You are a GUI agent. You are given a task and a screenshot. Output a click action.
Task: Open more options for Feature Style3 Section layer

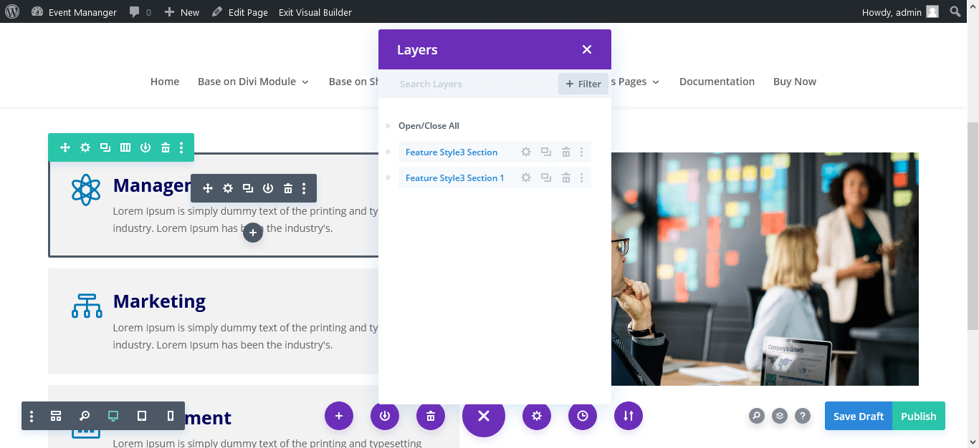(581, 152)
